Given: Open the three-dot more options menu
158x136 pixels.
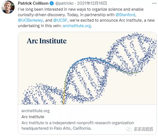Looking at the screenshot, I should click(154, 3).
